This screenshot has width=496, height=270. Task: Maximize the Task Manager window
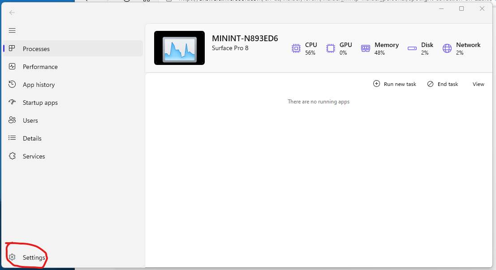(461, 9)
